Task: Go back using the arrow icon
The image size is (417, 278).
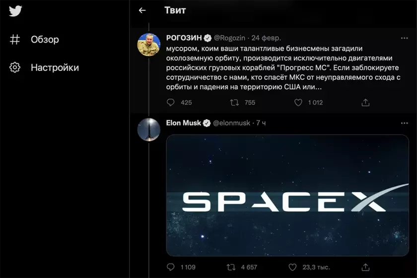Action: 142,10
